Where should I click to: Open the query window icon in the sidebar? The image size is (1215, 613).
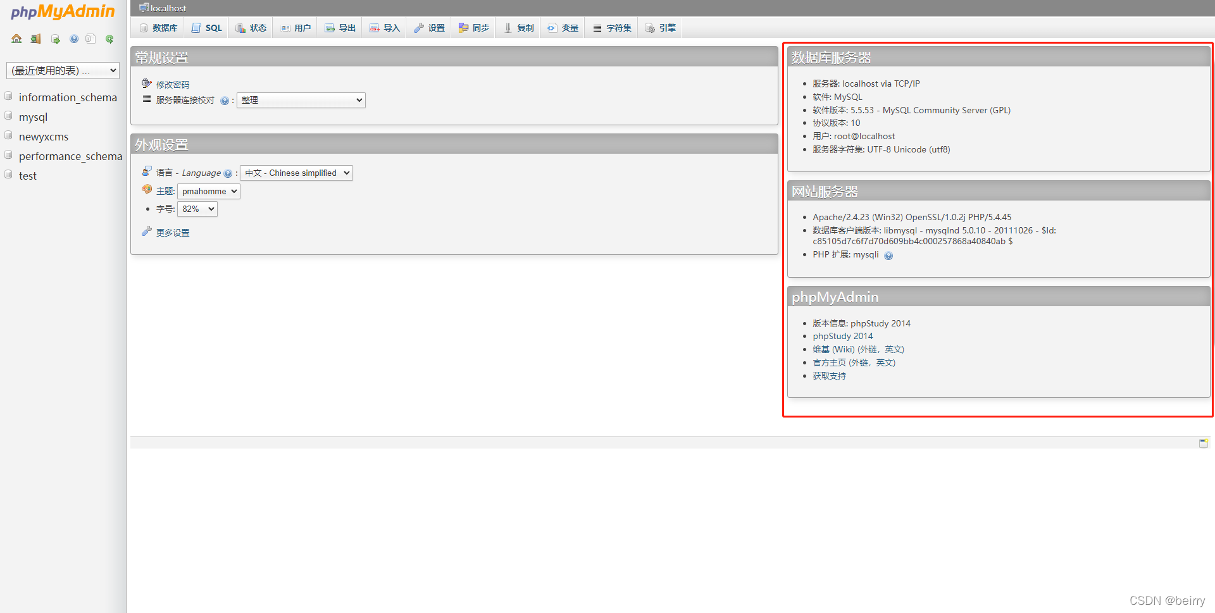click(x=56, y=39)
